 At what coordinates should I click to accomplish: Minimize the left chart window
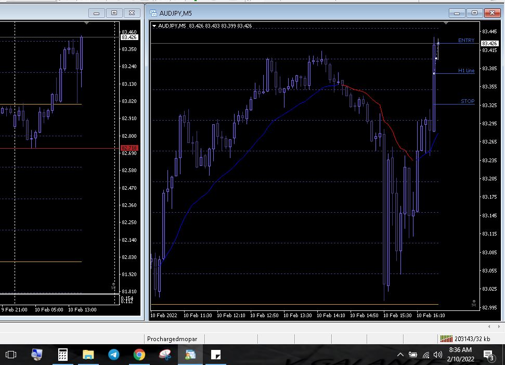pyautogui.click(x=96, y=13)
